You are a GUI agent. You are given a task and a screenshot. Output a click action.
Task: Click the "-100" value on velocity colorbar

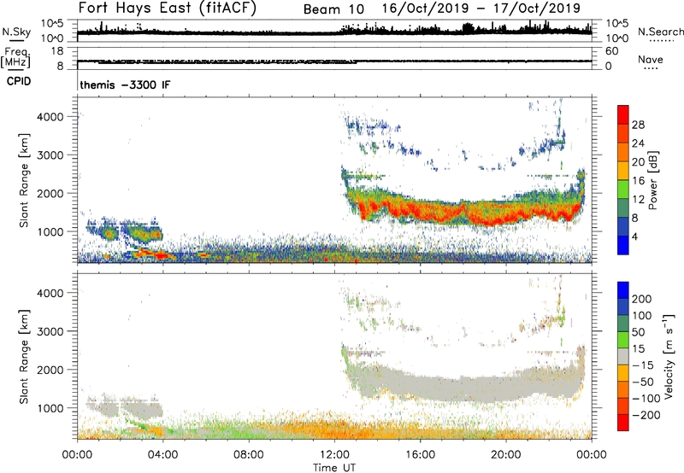[x=646, y=399]
